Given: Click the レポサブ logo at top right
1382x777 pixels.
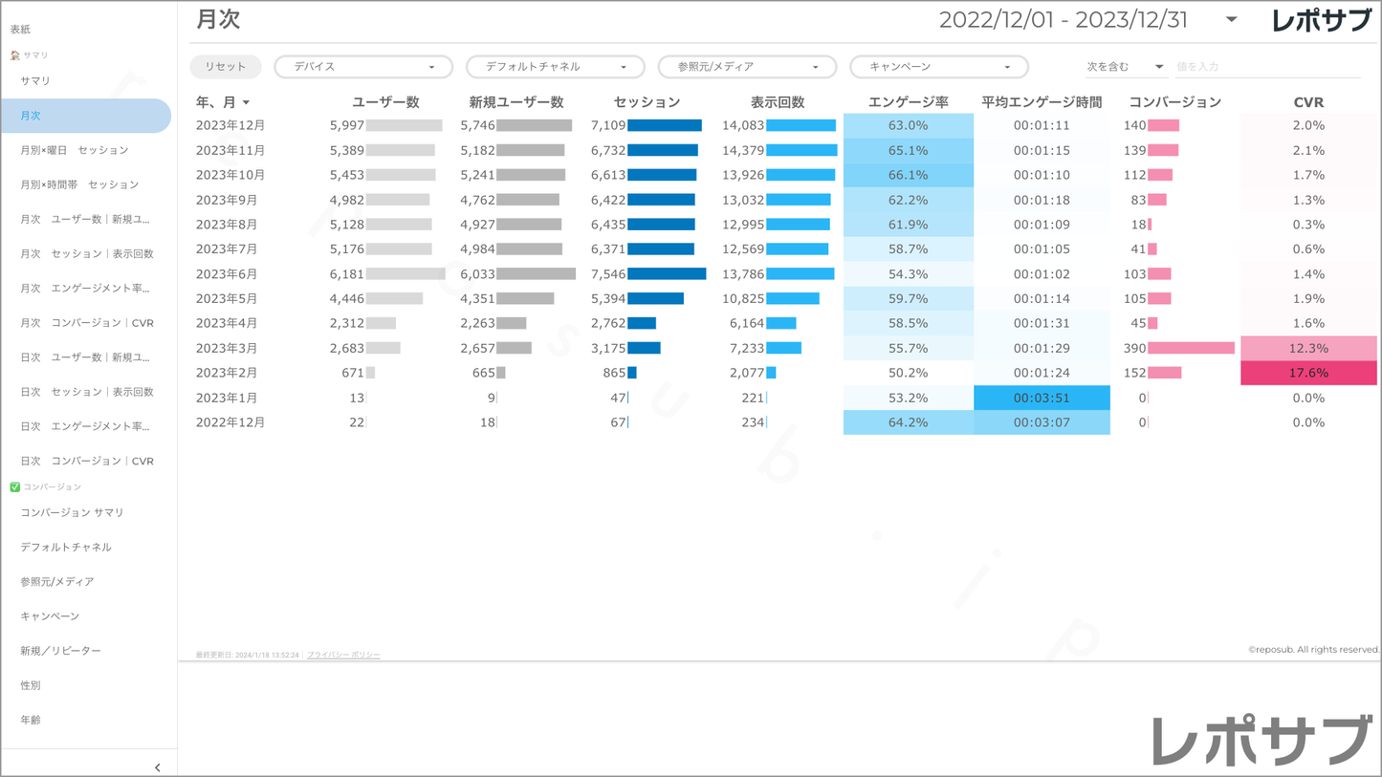Looking at the screenshot, I should [1321, 20].
